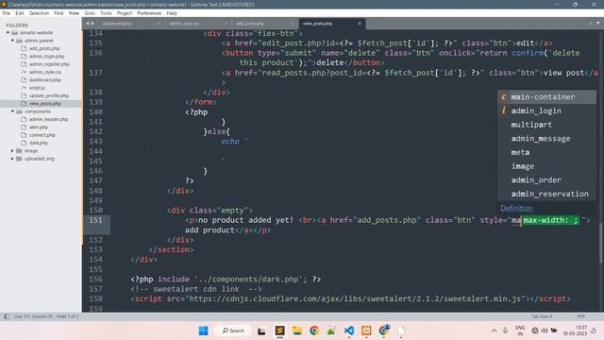604x340 pixels.
Task: Open the View menu
Action: coord(74,13)
